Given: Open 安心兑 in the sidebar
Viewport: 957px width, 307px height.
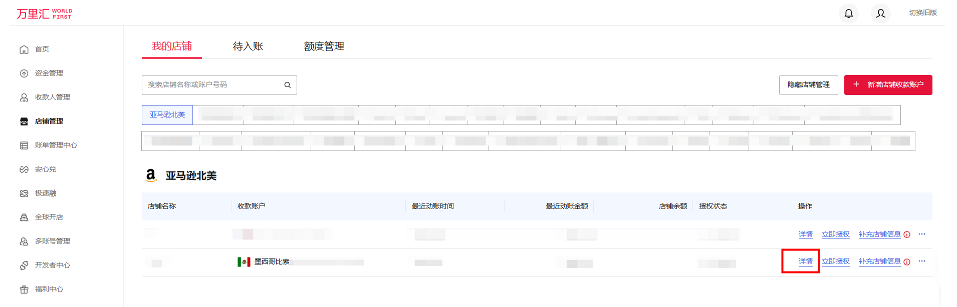Looking at the screenshot, I should 45,169.
